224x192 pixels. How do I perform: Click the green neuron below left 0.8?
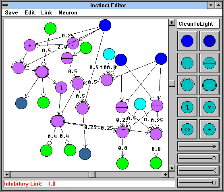pos(122,163)
